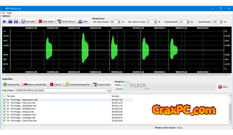Screen dimensions: 233x135
Task: Open the File menu
Action: pos(3,13)
